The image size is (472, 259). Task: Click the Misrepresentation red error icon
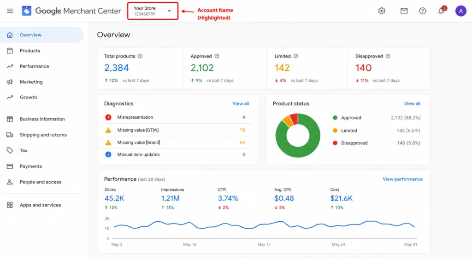pyautogui.click(x=108, y=117)
